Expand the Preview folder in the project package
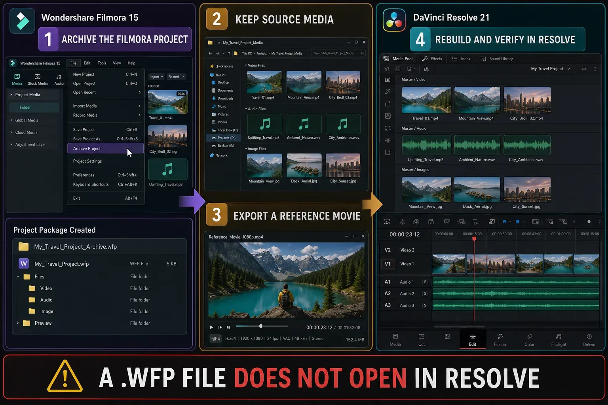608x405 pixels. [18, 323]
